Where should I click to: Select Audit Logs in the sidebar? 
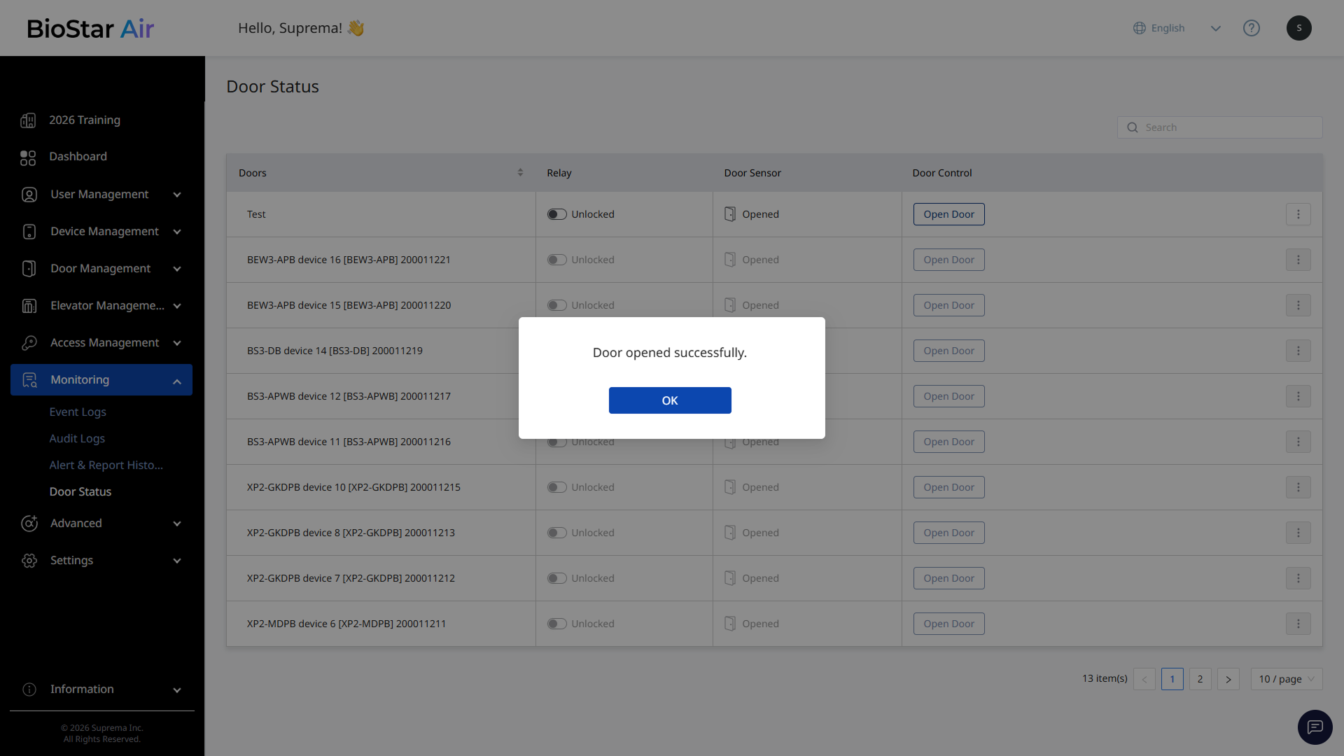(x=77, y=439)
